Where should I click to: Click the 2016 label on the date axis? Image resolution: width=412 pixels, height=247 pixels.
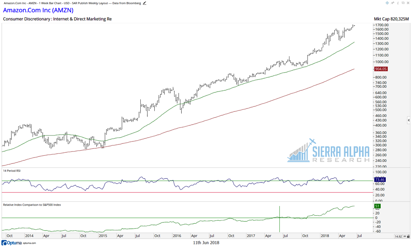pos(177,236)
